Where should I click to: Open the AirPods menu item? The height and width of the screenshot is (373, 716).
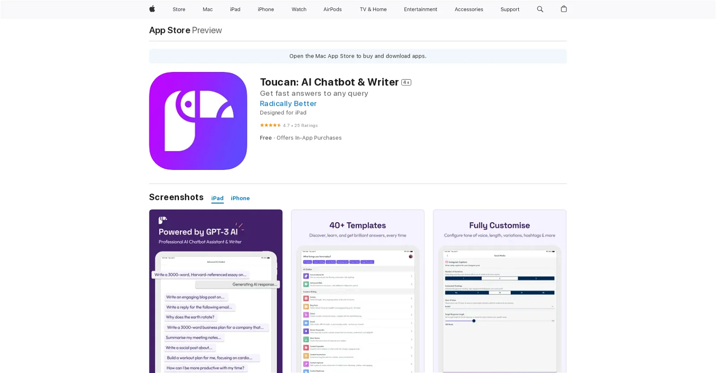click(x=332, y=9)
